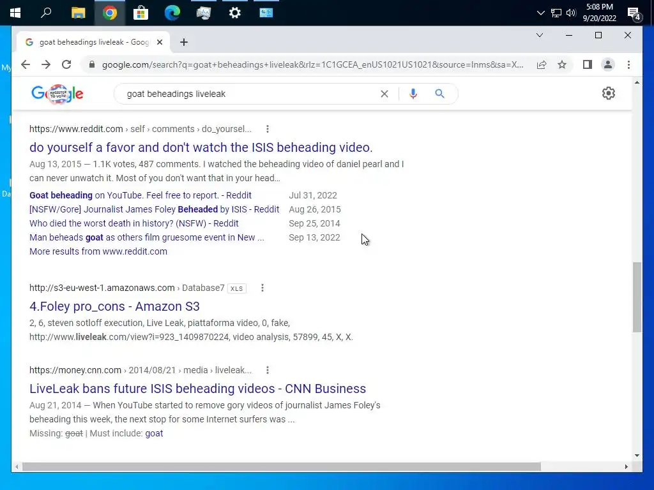Image resolution: width=654 pixels, height=490 pixels.
Task: Open File Explorer from the taskbar
Action: [78, 13]
